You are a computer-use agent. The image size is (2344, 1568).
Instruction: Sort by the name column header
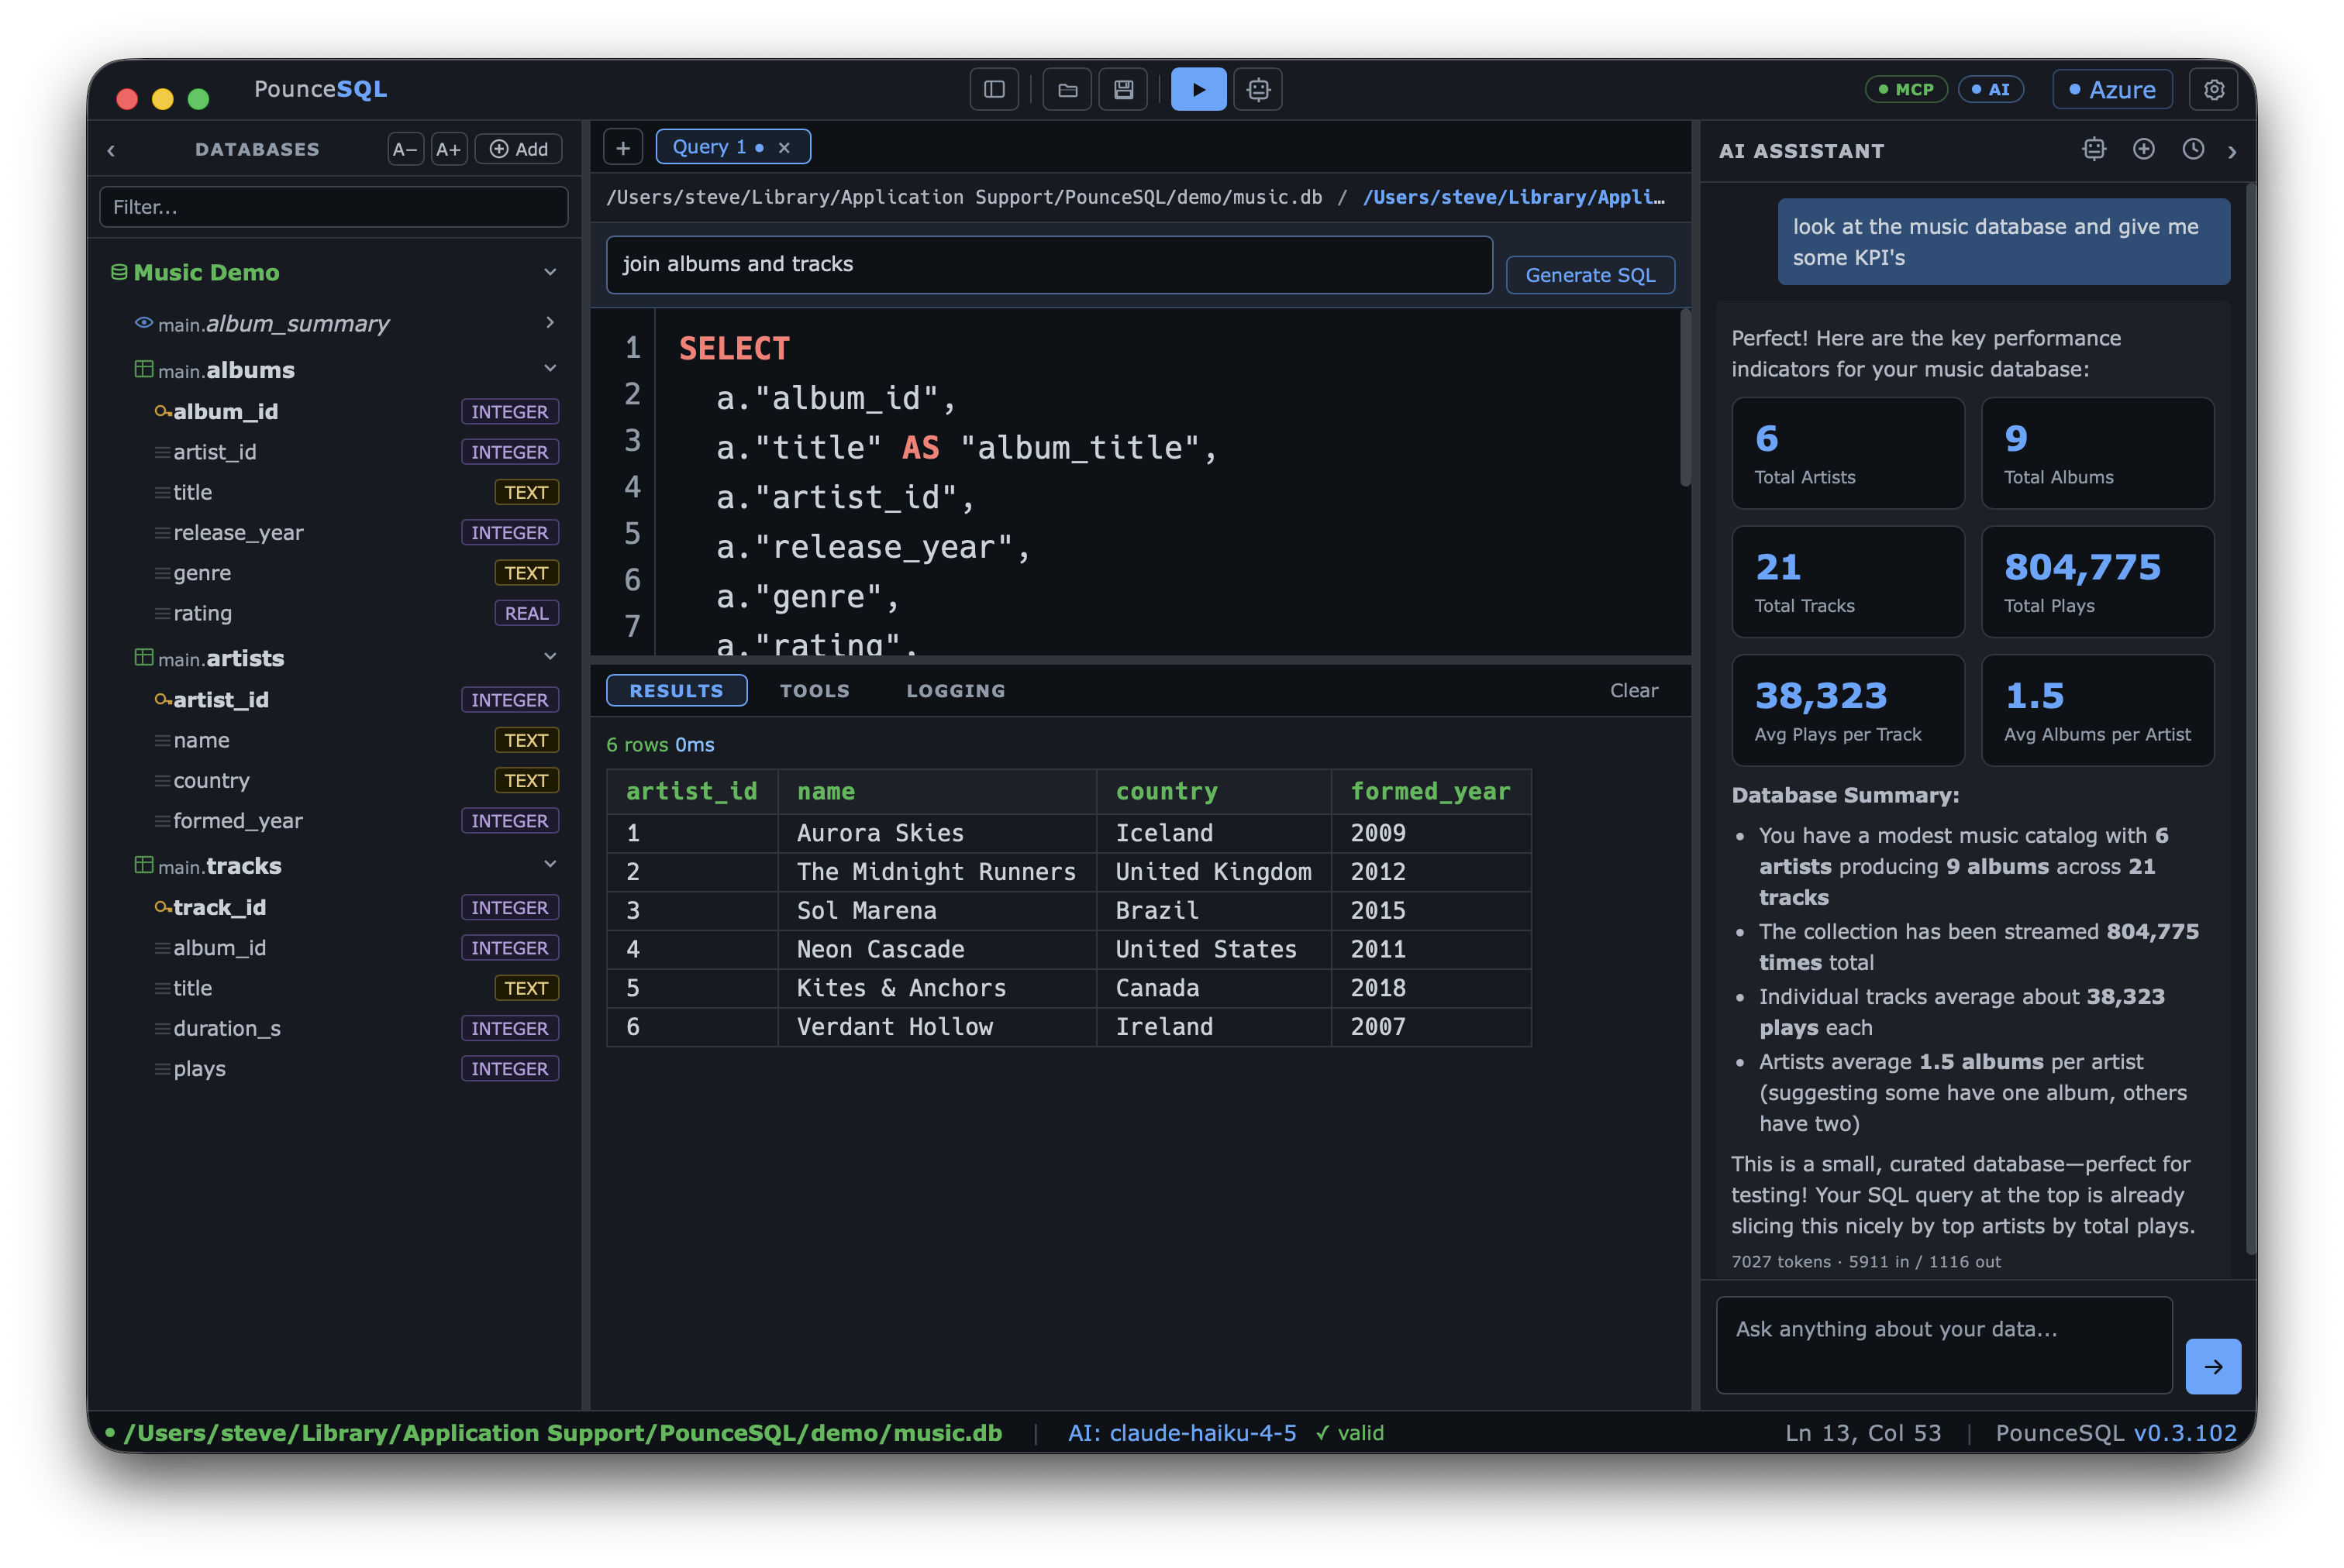[x=936, y=791]
